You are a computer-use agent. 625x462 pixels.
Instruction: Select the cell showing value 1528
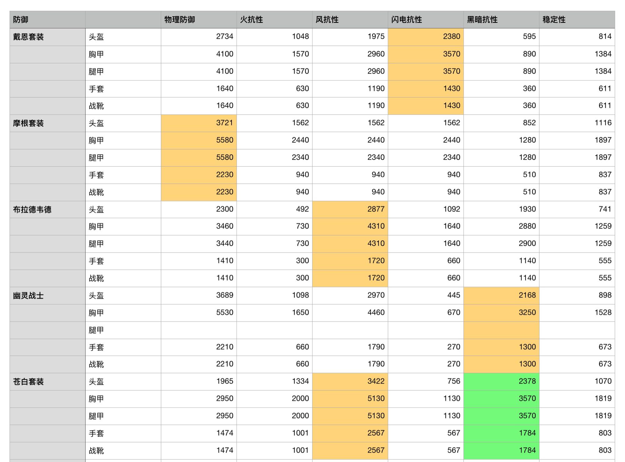577,312
